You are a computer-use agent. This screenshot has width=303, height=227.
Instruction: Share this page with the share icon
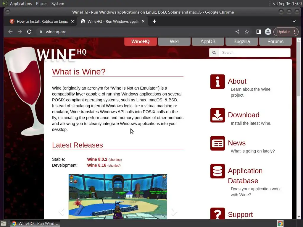coord(237,32)
